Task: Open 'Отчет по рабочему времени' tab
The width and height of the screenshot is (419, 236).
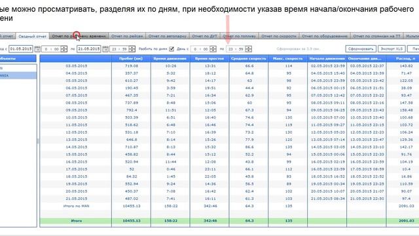Action: pos(79,36)
